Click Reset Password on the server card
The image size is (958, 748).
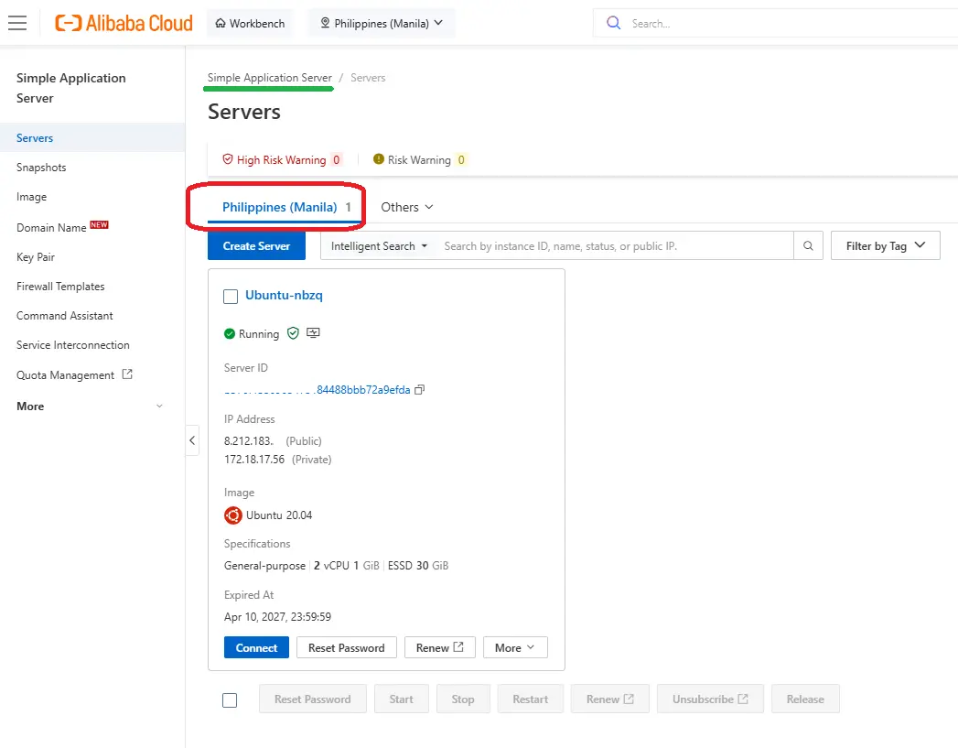(347, 648)
